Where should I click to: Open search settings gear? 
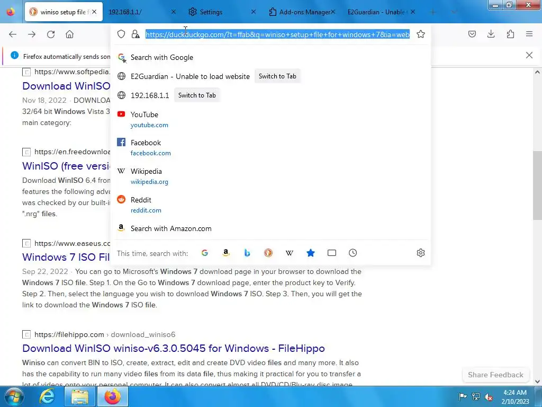pos(421,253)
